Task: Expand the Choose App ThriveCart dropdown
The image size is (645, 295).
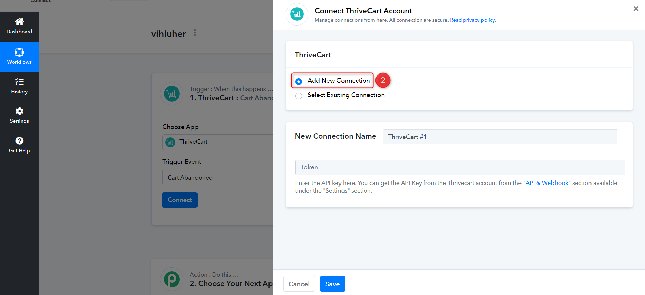Action: (217, 142)
